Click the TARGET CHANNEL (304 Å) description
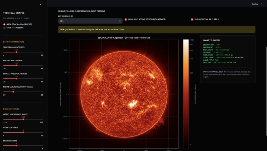 (x=227, y=74)
